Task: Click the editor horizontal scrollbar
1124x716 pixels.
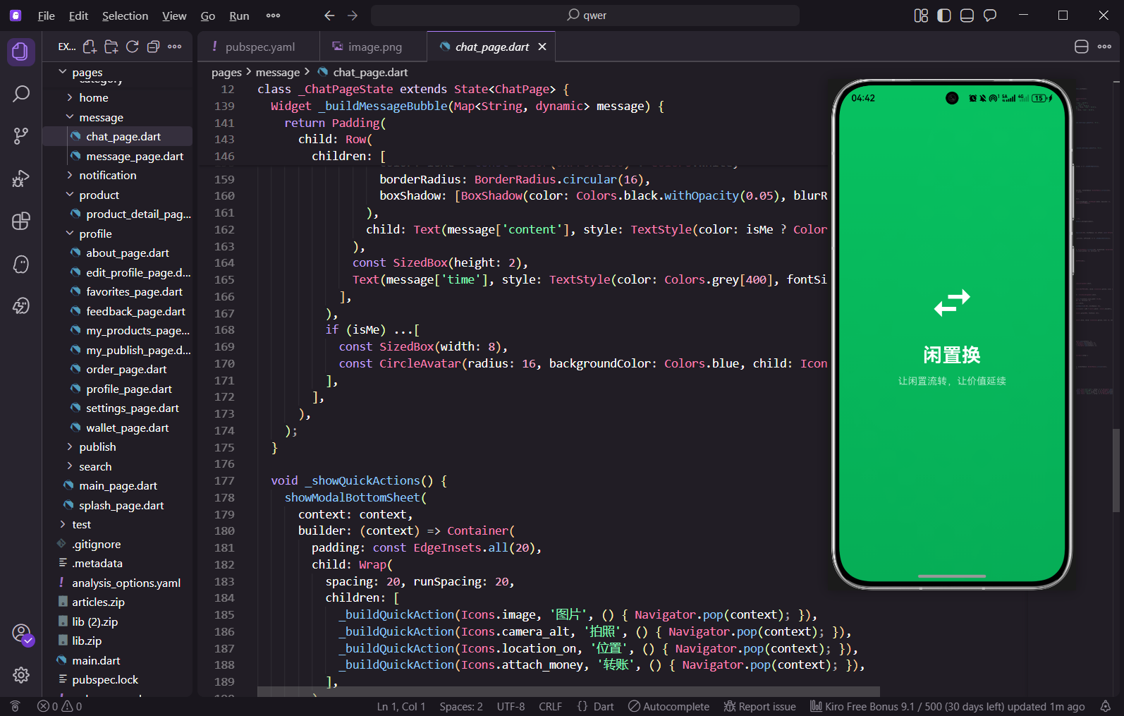Action: (568, 691)
